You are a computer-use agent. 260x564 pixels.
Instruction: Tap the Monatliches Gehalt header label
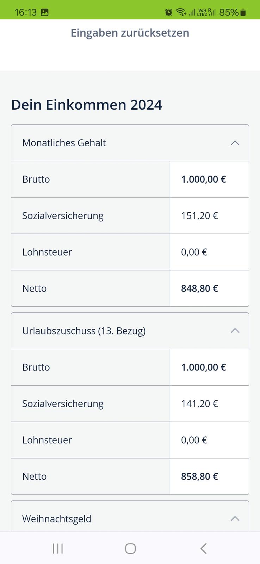[x=64, y=143]
